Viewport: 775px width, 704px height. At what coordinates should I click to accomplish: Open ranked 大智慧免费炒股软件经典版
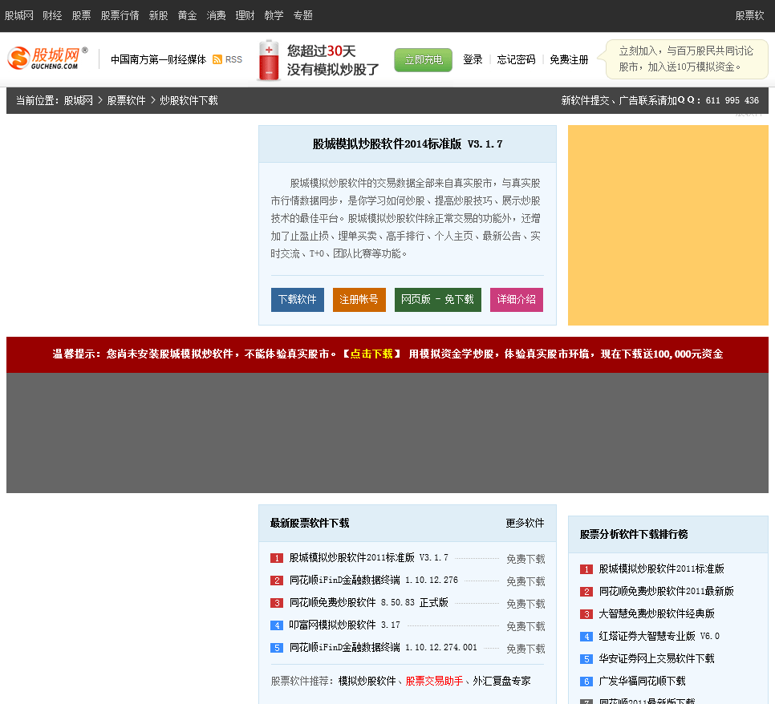click(657, 614)
